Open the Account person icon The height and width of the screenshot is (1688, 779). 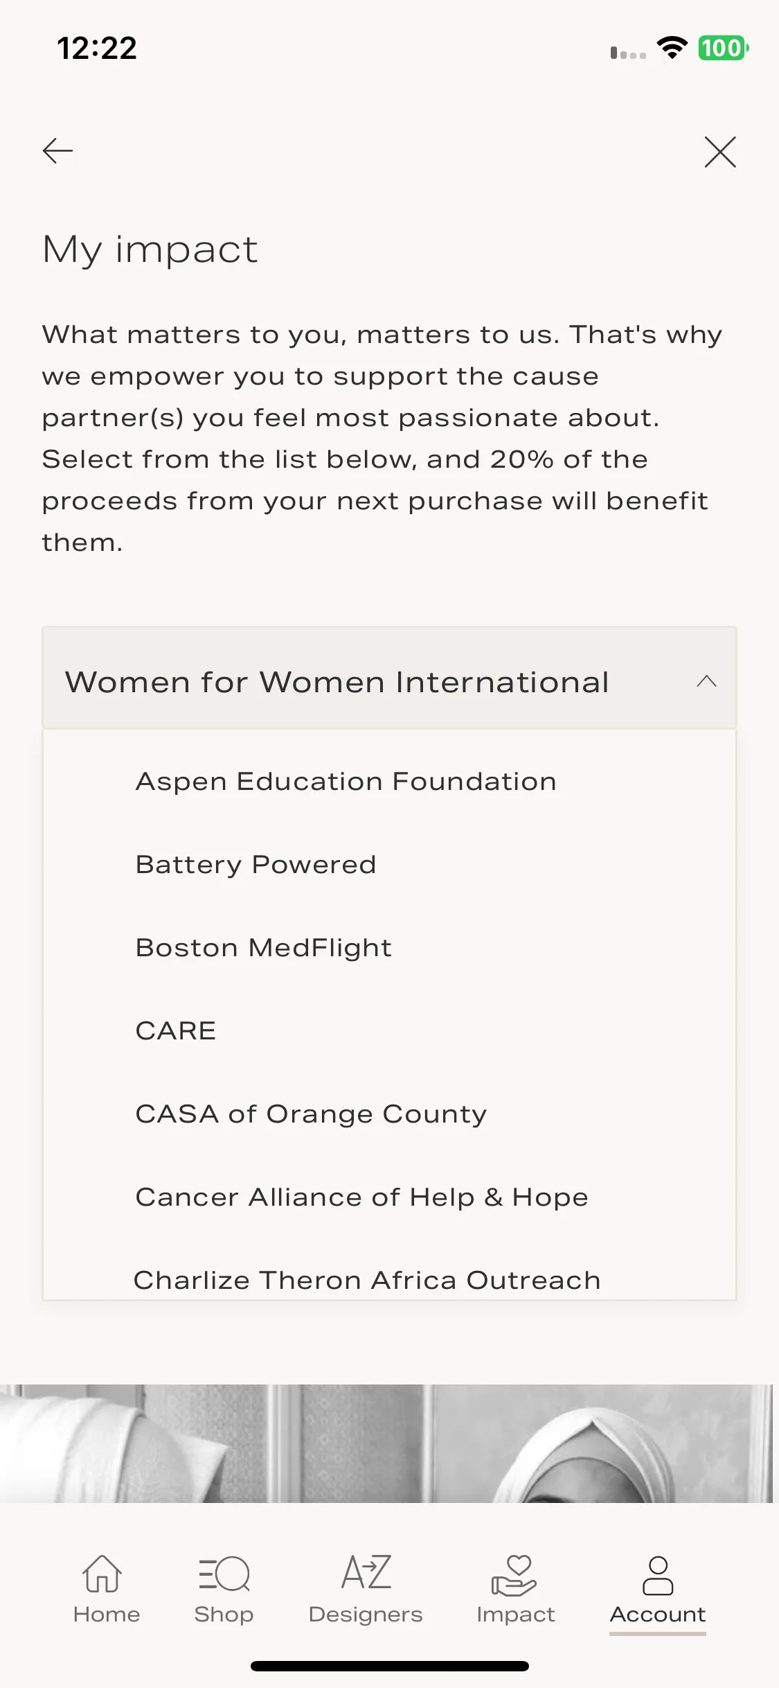click(658, 1575)
